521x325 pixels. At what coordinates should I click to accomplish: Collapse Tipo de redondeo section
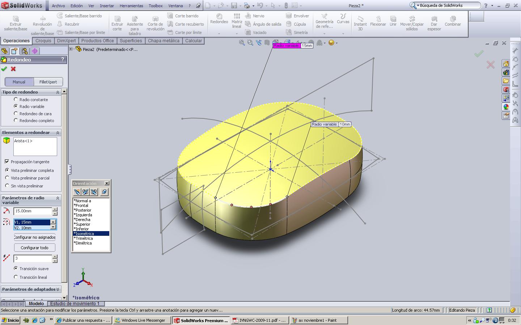click(x=58, y=92)
